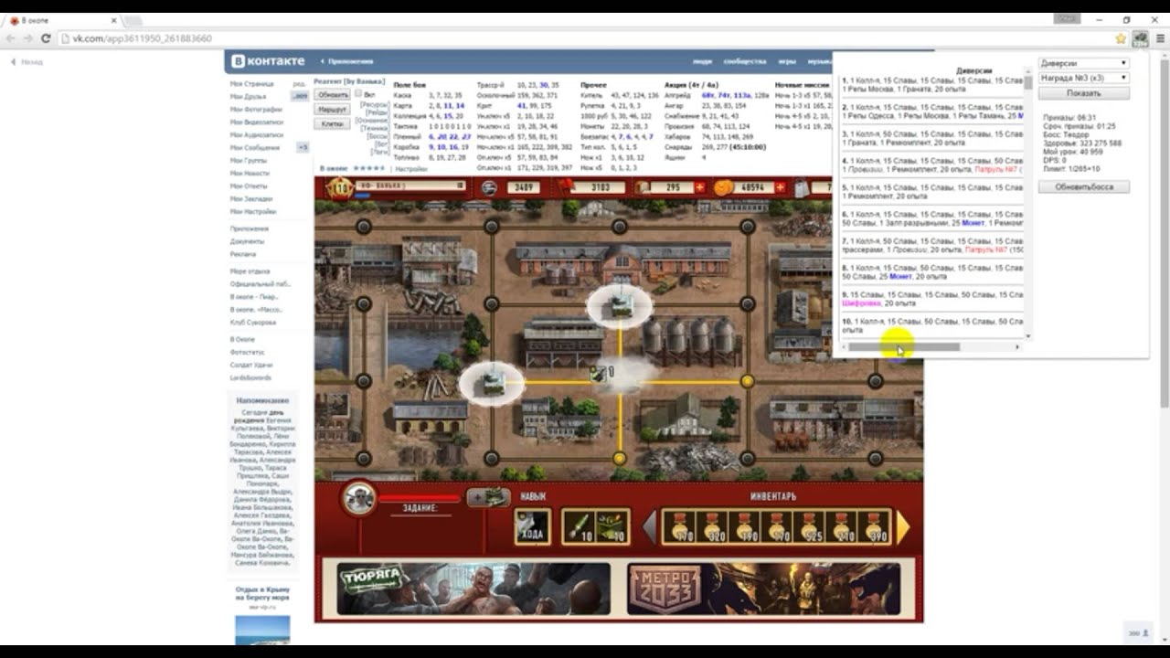The width and height of the screenshot is (1170, 658).
Task: Open 'Мои Сообщения' in VK sidebar
Action: 255,147
